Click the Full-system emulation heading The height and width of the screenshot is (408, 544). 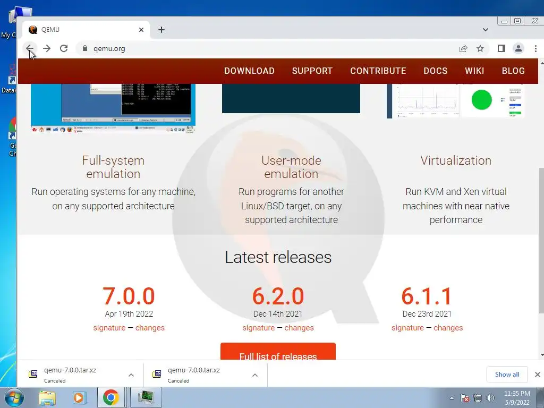coord(113,167)
